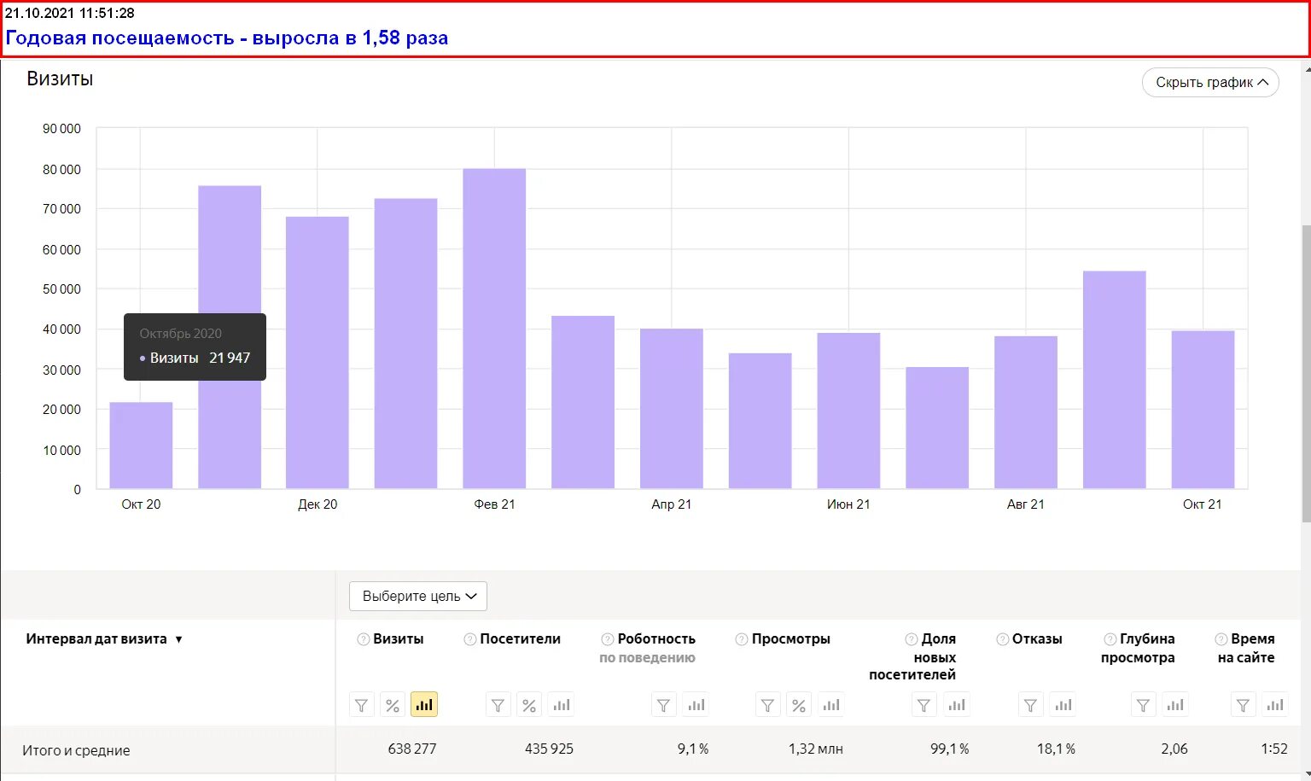1311x781 pixels.
Task: Click the 2,06 view depth value
Action: click(x=1174, y=749)
